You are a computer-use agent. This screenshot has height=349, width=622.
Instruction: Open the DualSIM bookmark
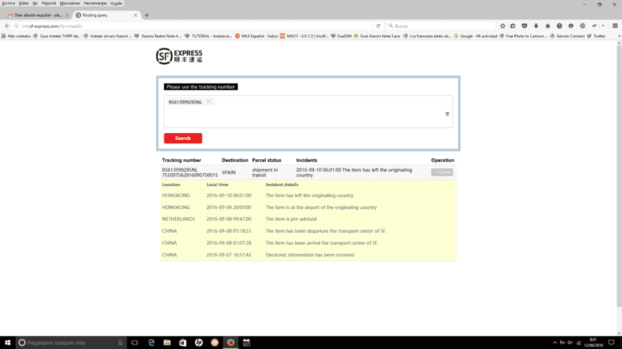(341, 36)
